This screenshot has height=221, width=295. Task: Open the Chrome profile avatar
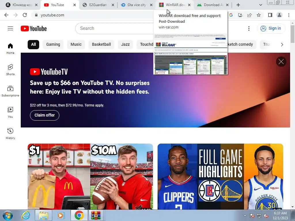point(279,15)
